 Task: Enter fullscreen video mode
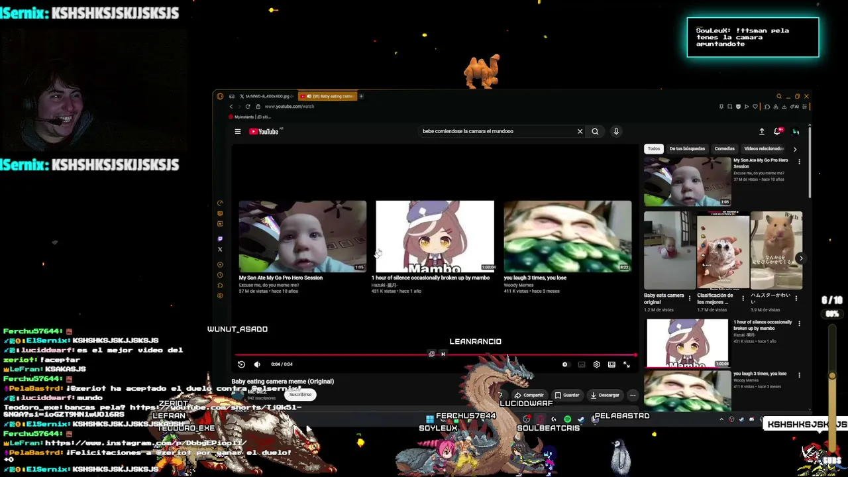627,364
